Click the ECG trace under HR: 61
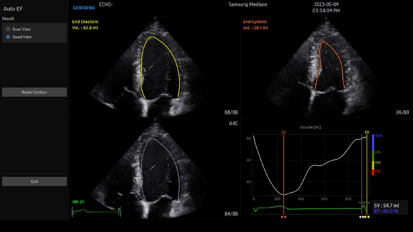 [x=97, y=211]
